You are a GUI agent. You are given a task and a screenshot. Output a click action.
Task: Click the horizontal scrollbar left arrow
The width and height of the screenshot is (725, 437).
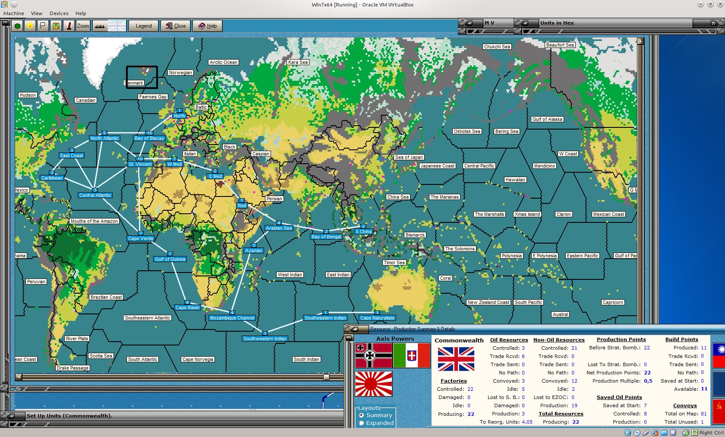(x=19, y=377)
